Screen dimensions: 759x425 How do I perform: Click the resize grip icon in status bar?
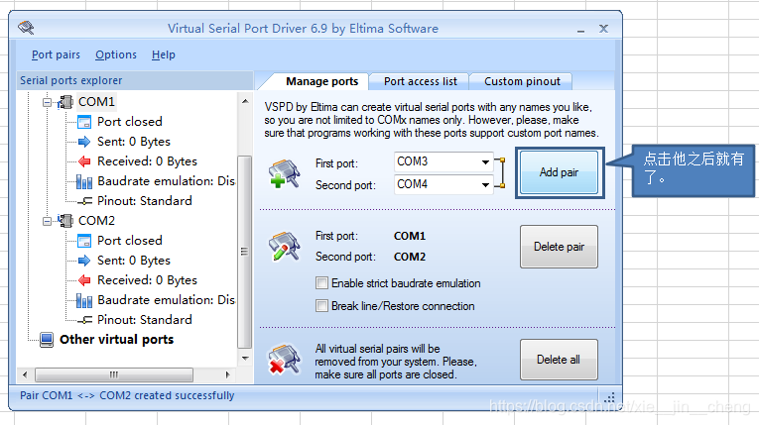point(609,398)
